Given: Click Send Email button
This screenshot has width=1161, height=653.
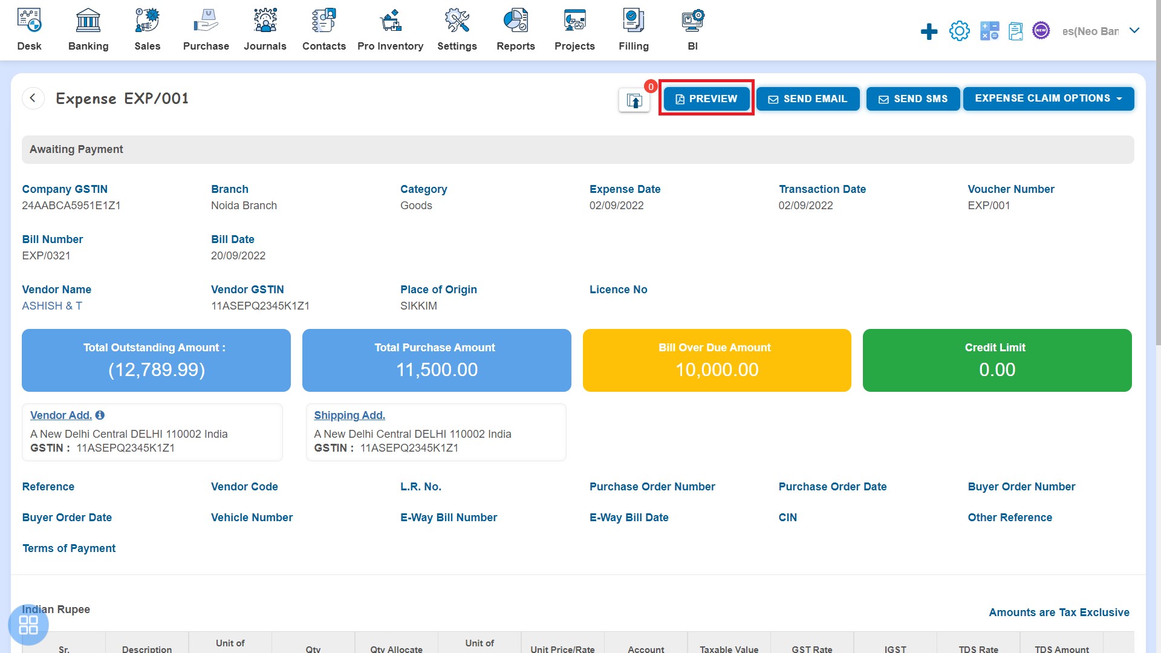Looking at the screenshot, I should pos(808,98).
